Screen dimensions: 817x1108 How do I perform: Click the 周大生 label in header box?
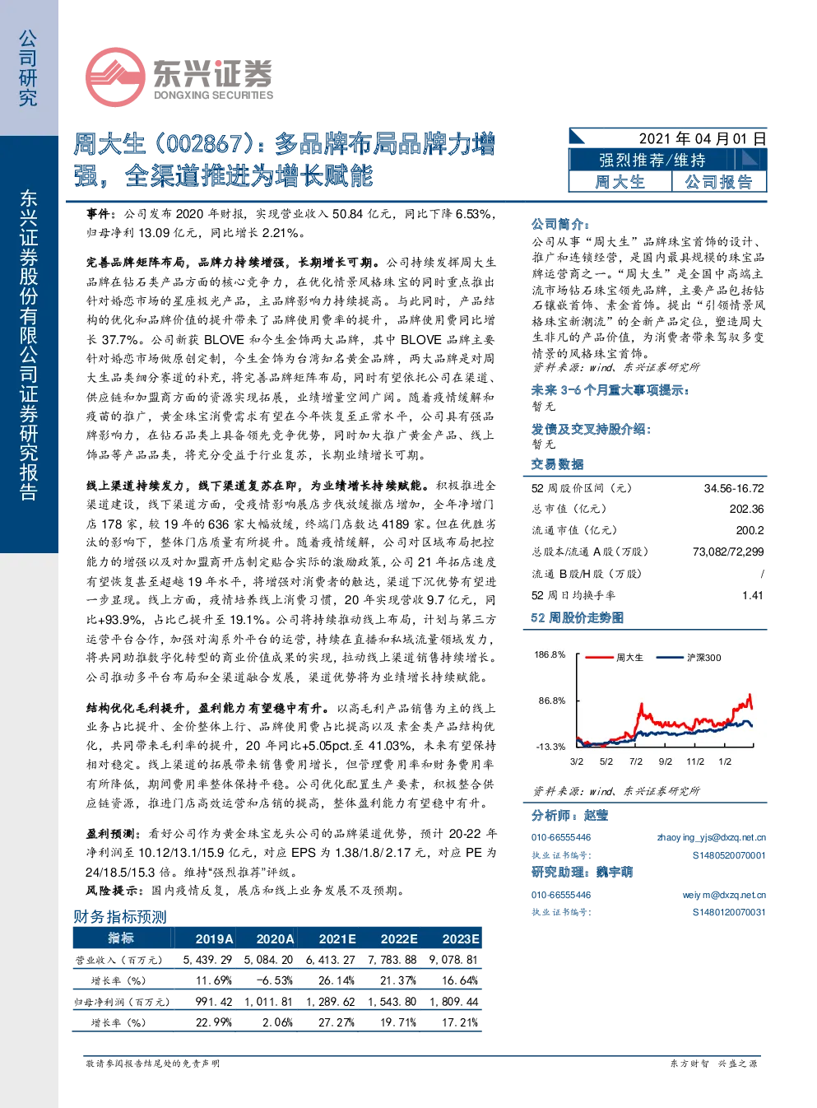click(620, 182)
